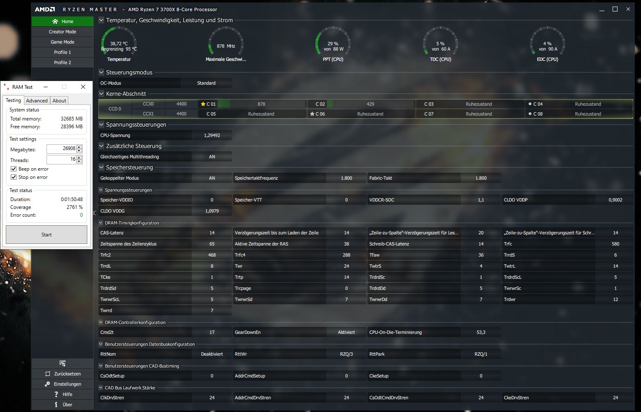Switch to Game Mode
Image resolution: width=641 pixels, height=412 pixels.
click(63, 42)
